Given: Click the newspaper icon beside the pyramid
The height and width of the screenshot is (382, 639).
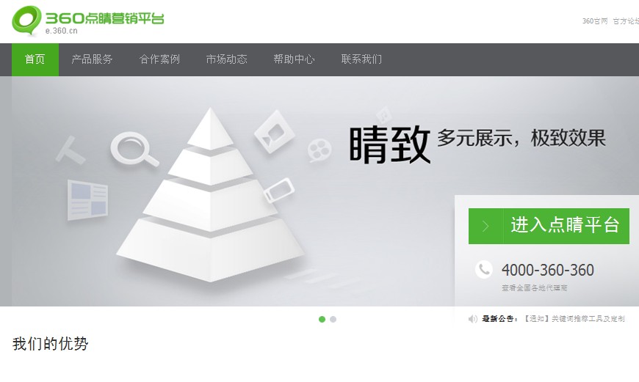Looking at the screenshot, I should click(x=87, y=199).
